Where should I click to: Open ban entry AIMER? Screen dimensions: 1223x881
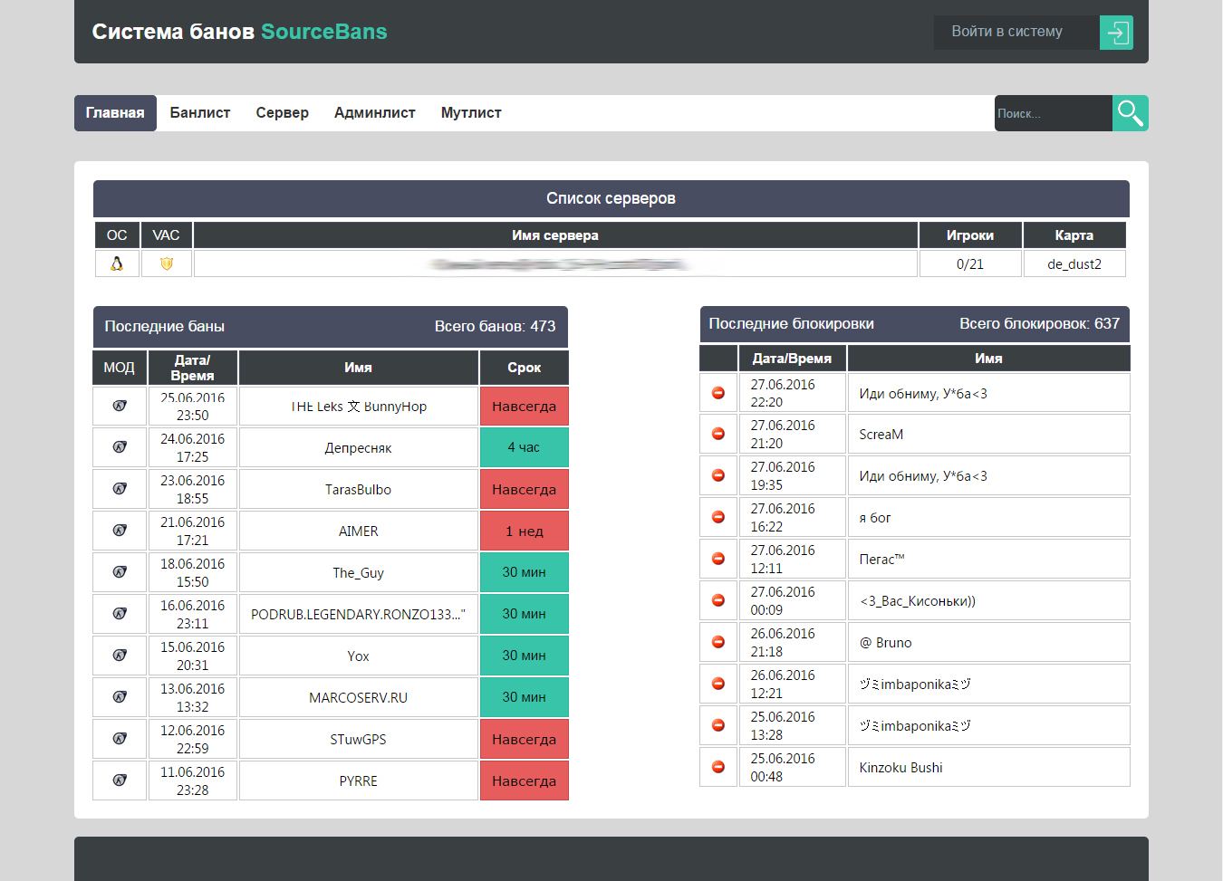point(359,531)
